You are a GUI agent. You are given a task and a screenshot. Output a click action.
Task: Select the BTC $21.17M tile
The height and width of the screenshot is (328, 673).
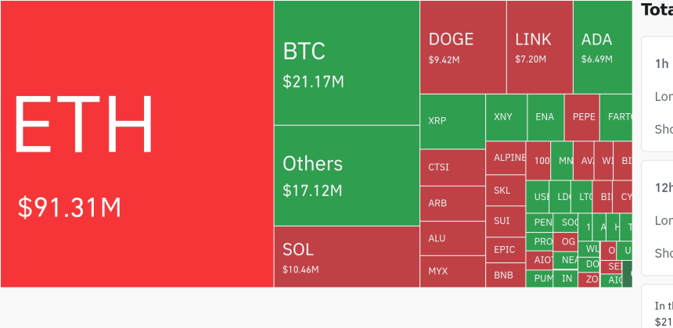(347, 62)
